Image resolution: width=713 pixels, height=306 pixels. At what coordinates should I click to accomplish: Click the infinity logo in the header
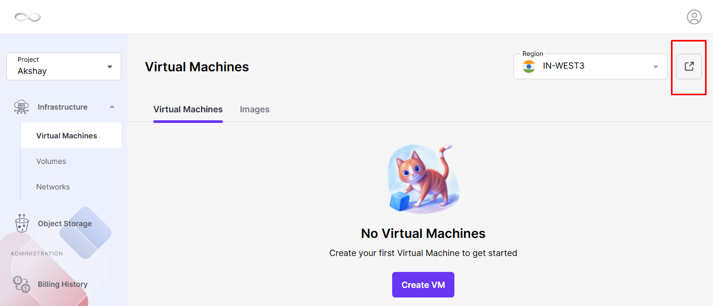point(28,17)
